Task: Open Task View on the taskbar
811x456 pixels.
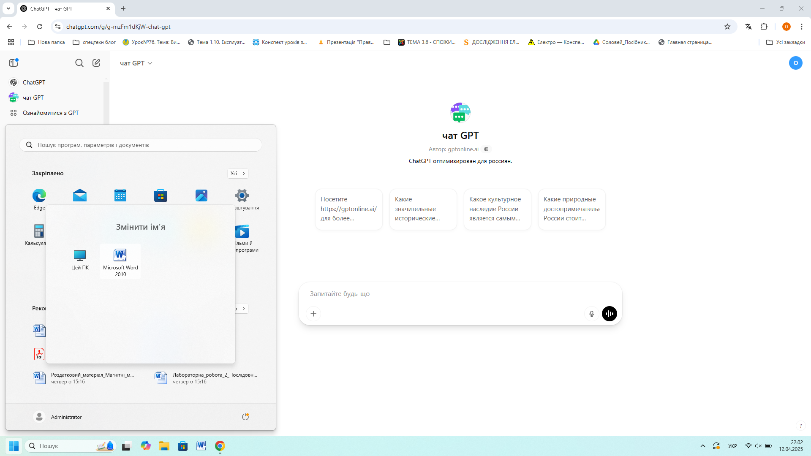Action: 127,446
